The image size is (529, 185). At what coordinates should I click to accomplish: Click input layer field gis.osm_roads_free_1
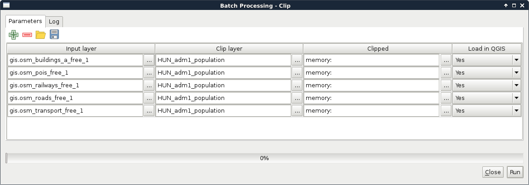[x=75, y=98]
